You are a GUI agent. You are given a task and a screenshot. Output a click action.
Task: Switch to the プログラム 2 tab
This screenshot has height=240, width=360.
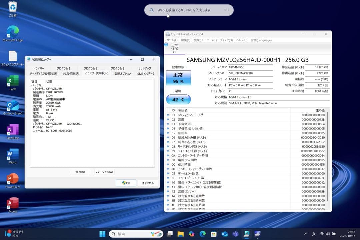tap(90, 68)
